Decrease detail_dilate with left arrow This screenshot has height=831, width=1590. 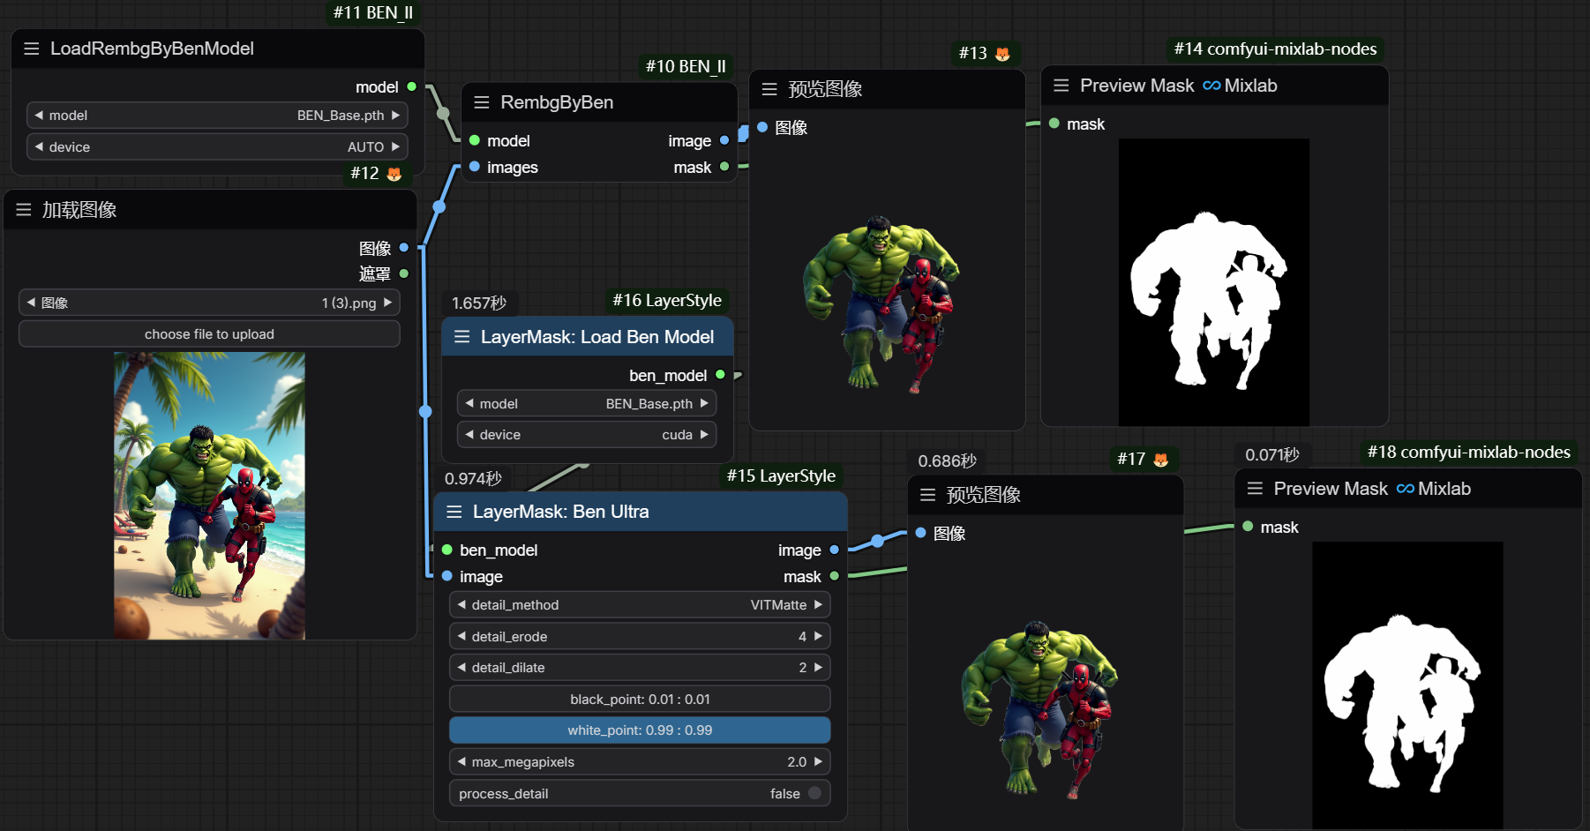coord(461,668)
